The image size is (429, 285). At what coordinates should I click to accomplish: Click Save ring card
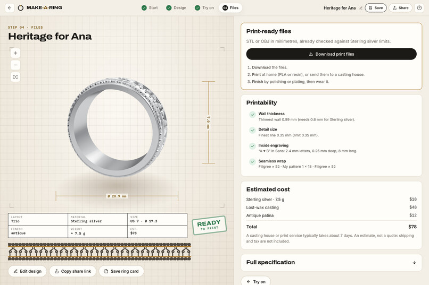click(121, 271)
